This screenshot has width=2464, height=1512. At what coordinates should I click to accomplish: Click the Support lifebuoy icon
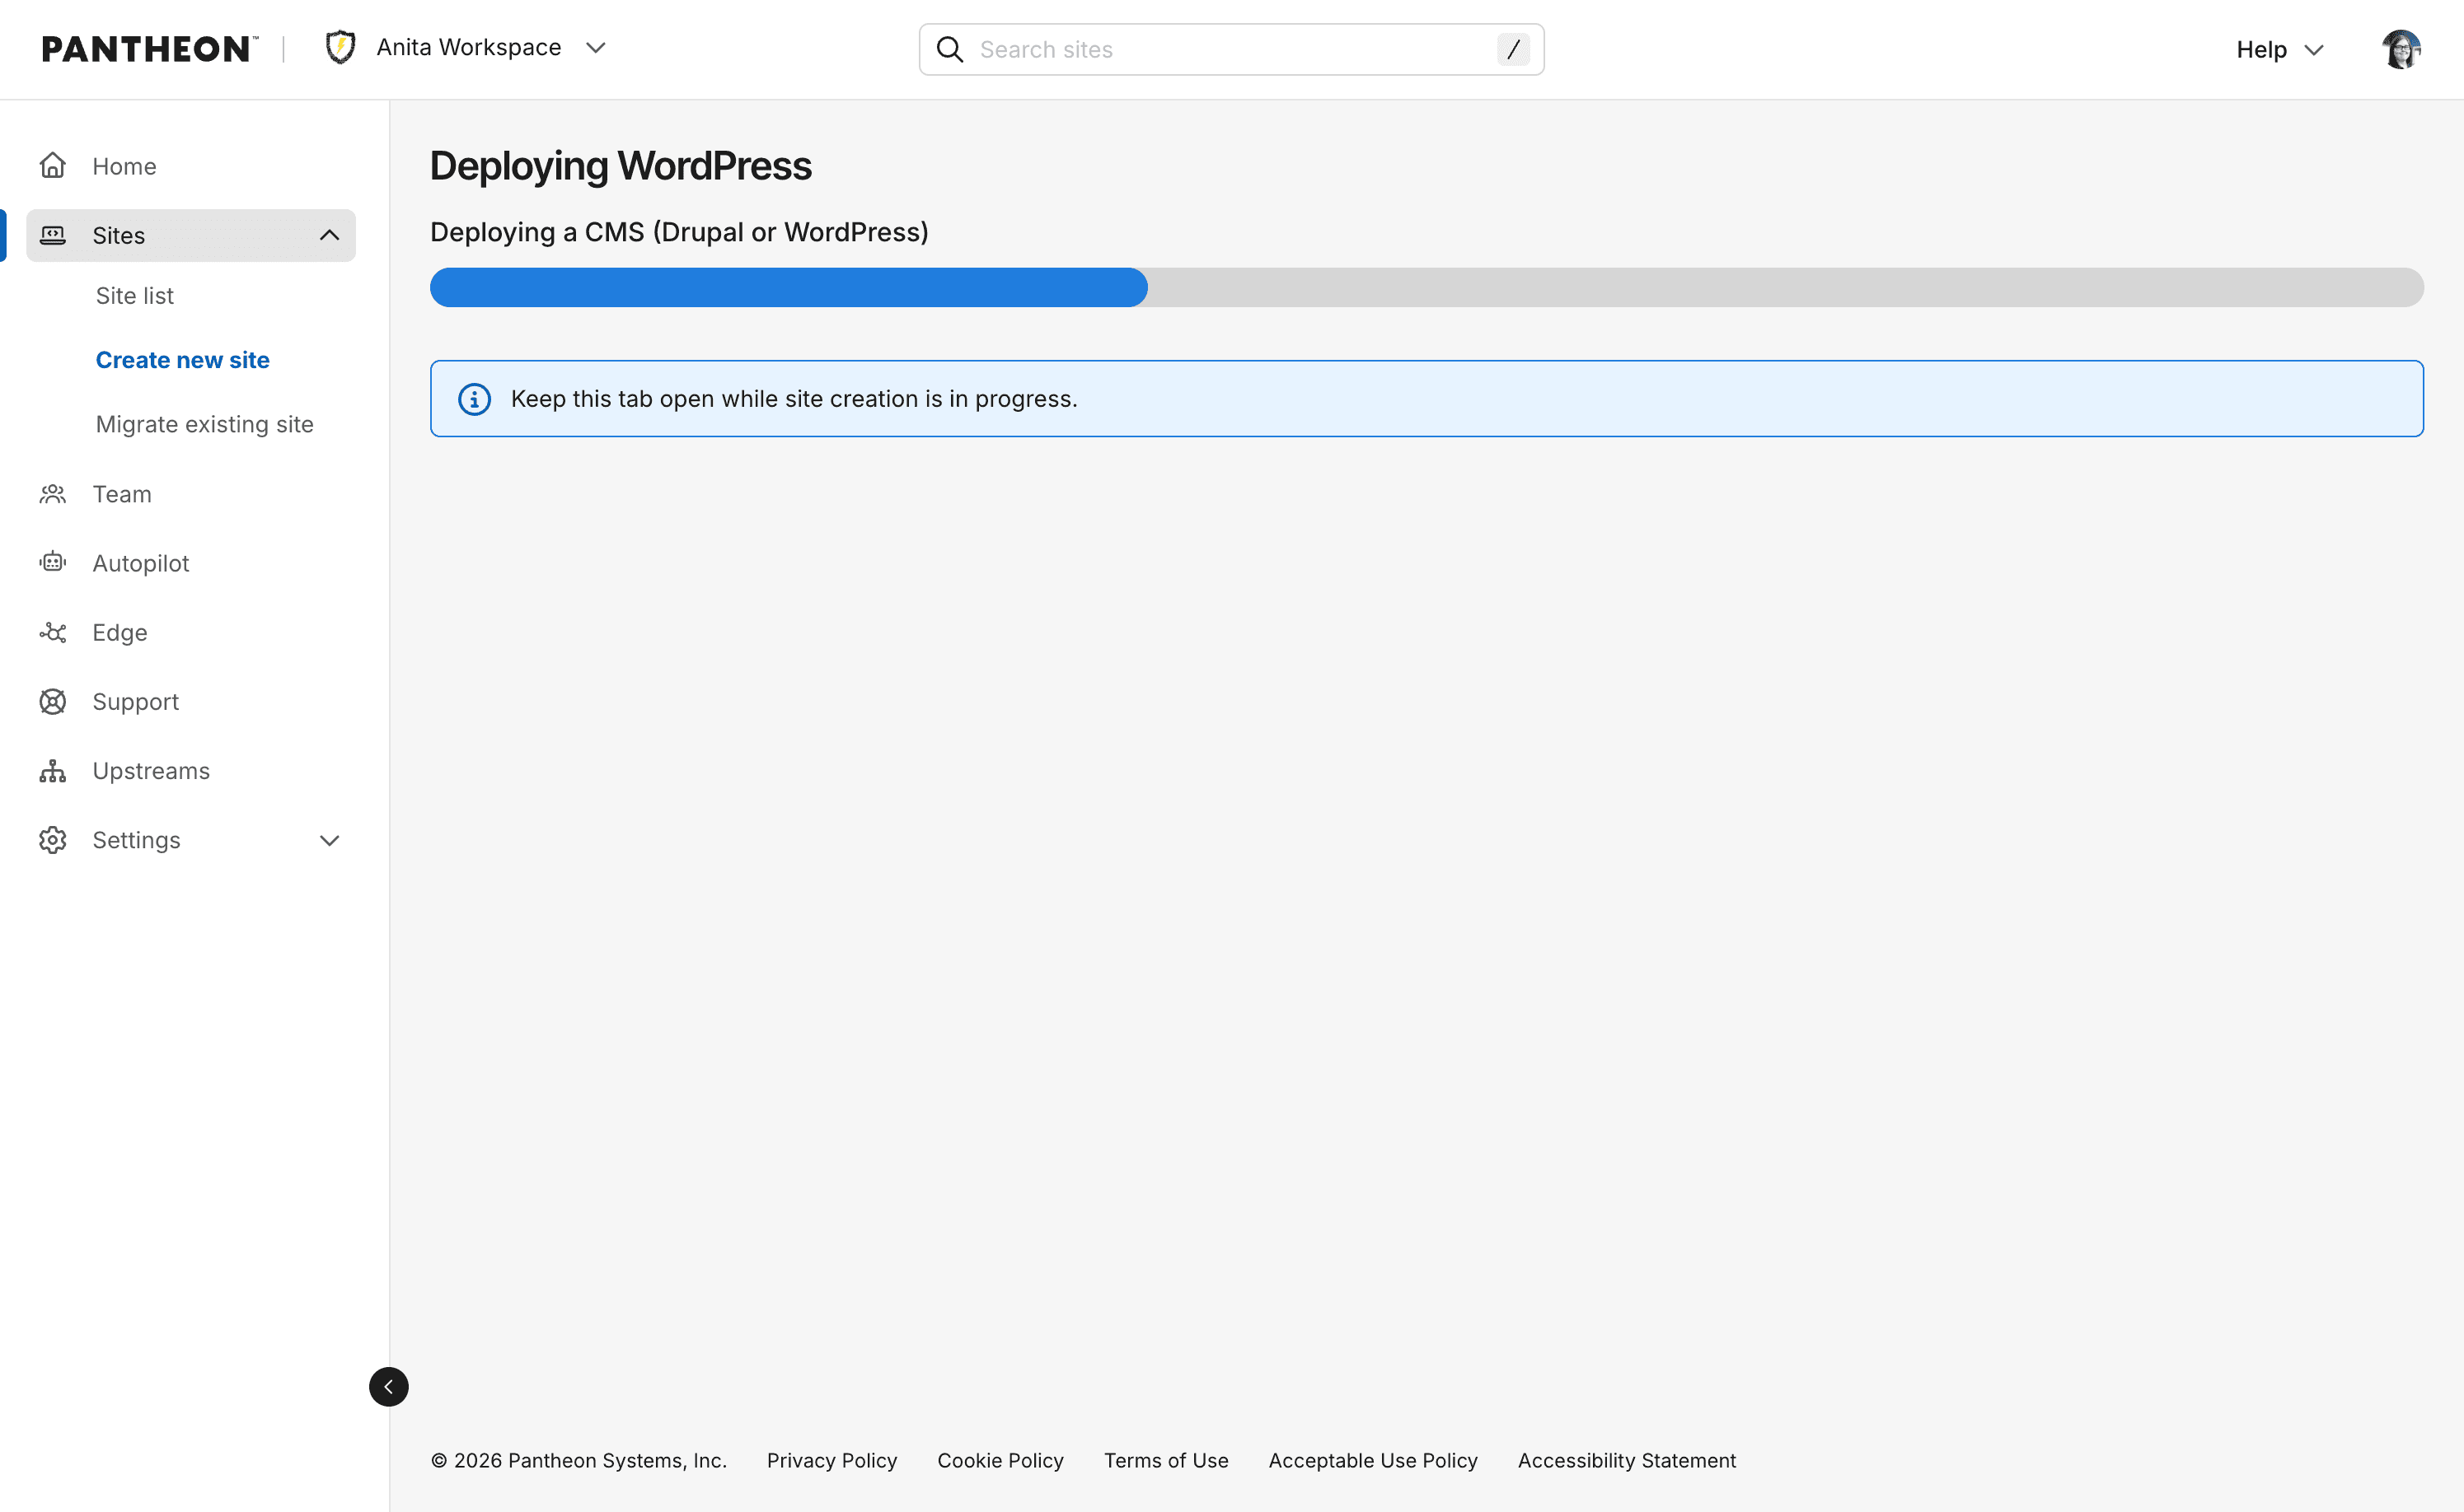pos(53,702)
